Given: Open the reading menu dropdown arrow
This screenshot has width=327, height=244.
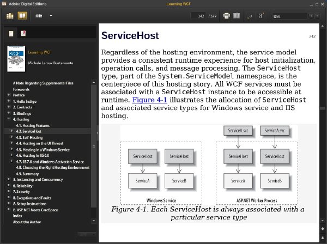Looking at the screenshot, I should [x=51, y=16].
